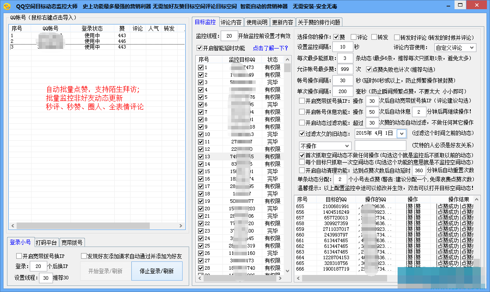
Task: Enable the 转发 operation checkbox
Action: 374,37
